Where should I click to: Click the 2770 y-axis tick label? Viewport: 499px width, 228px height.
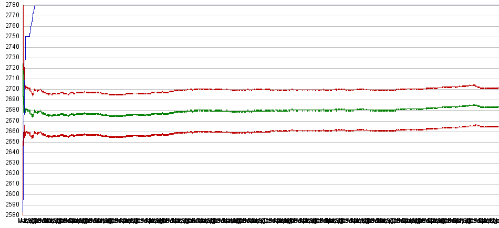click(x=10, y=16)
